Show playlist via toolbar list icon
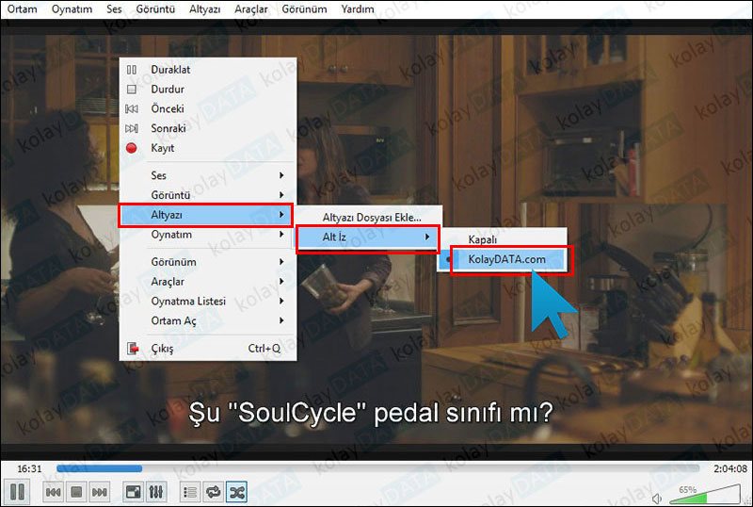The width and height of the screenshot is (753, 507). pyautogui.click(x=190, y=492)
